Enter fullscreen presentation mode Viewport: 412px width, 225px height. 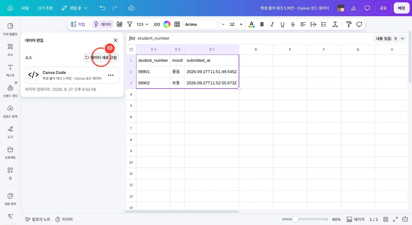[x=395, y=219]
